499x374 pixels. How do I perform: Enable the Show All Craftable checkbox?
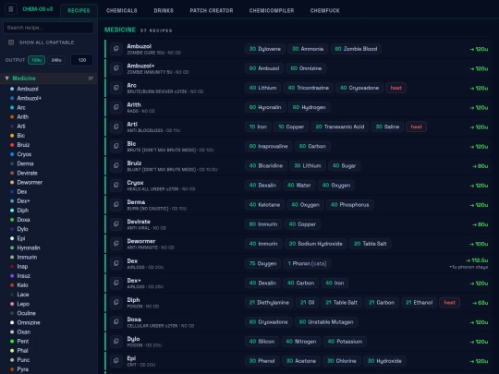coord(11,42)
